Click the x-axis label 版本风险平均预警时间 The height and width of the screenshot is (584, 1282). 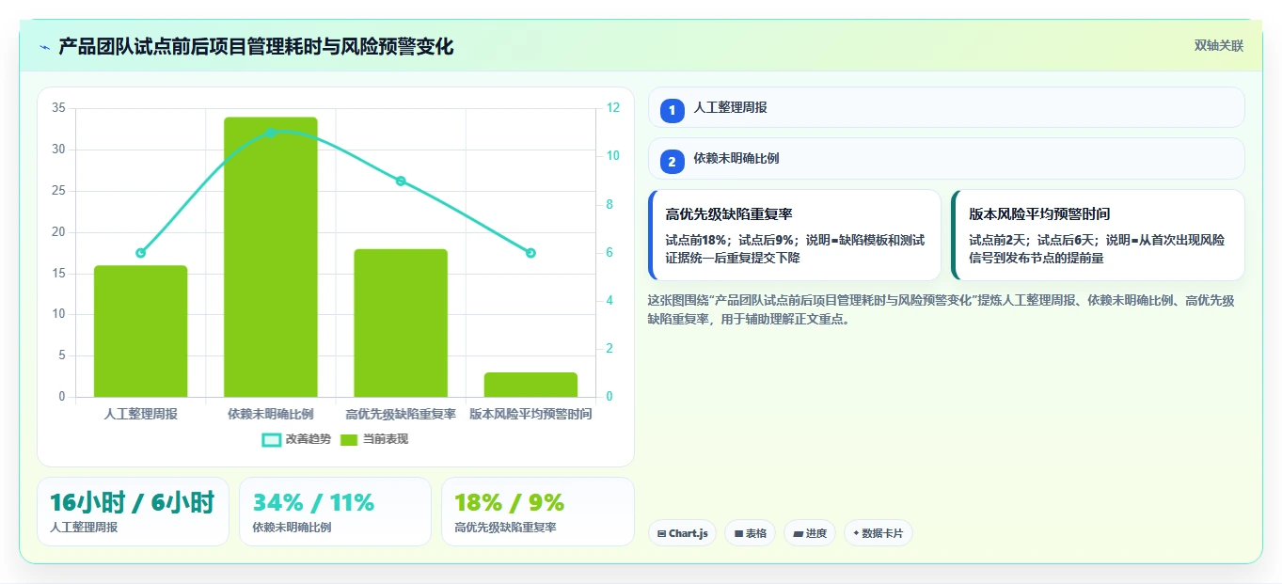pos(530,414)
